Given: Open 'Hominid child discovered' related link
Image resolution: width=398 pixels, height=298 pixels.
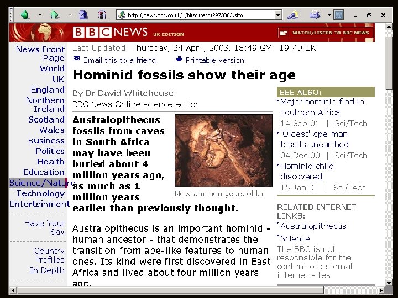Looking at the screenshot, I should pos(307,171).
